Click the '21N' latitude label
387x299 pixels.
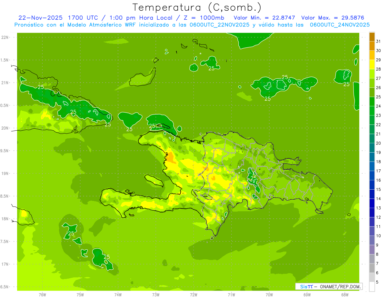(5, 83)
